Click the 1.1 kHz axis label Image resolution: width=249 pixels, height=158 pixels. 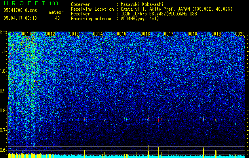coord(4,51)
